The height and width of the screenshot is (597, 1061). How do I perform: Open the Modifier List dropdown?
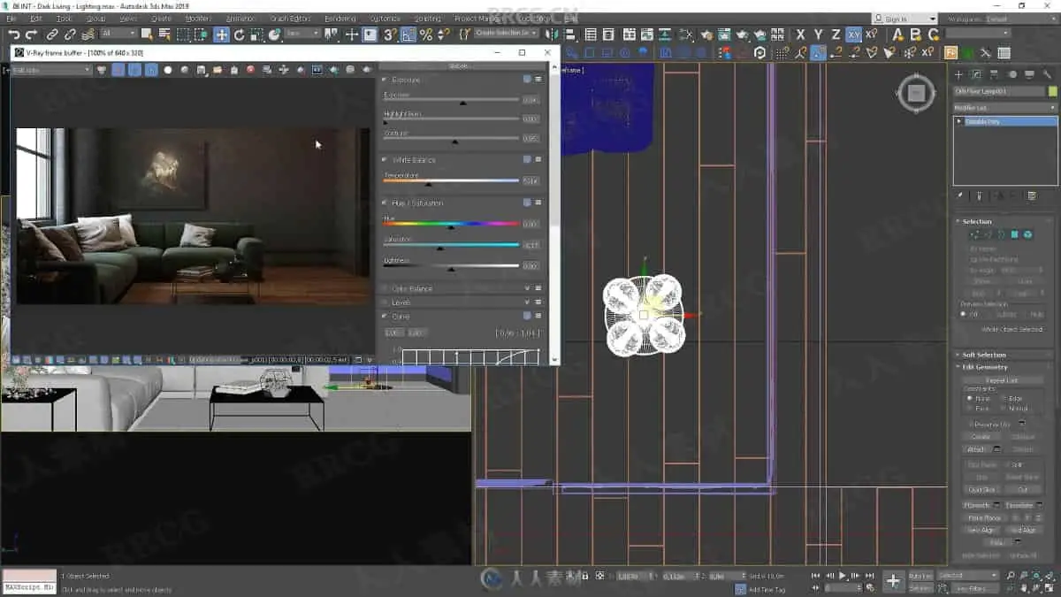point(1004,108)
